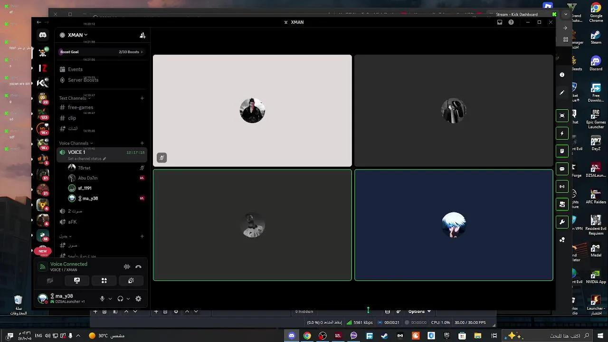The image size is (608, 342).
Task: Open server with 123 notification badge
Action: click(43, 114)
